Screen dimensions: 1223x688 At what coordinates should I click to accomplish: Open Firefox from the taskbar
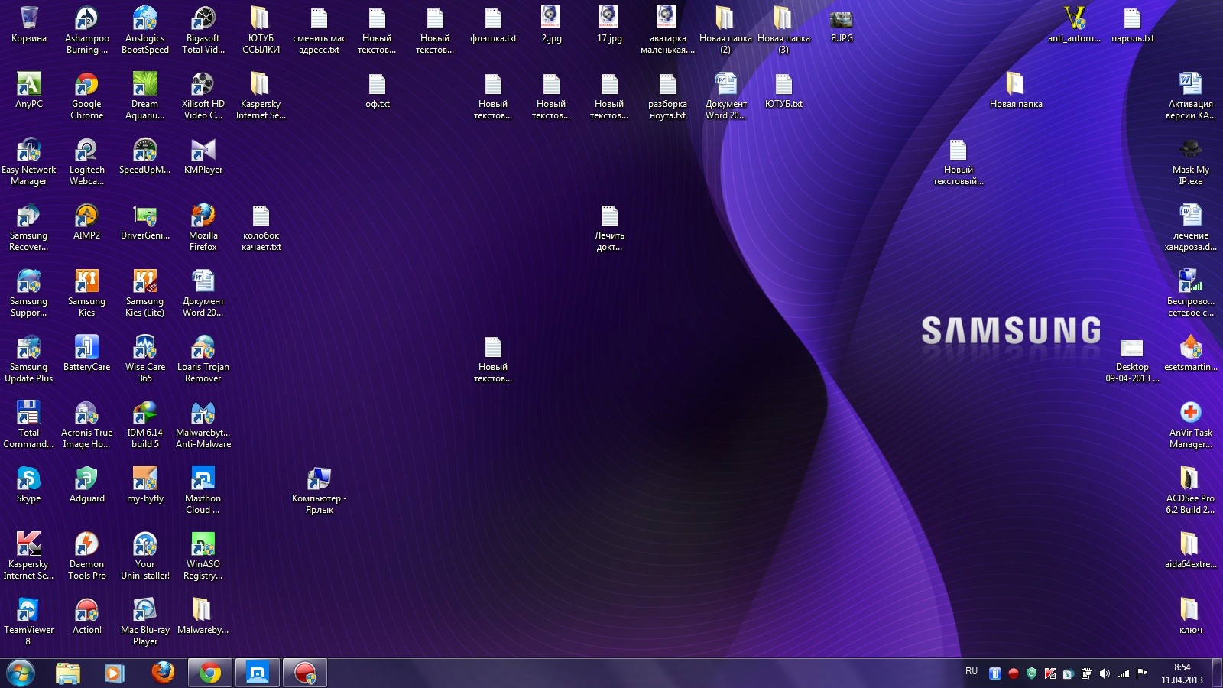[163, 673]
